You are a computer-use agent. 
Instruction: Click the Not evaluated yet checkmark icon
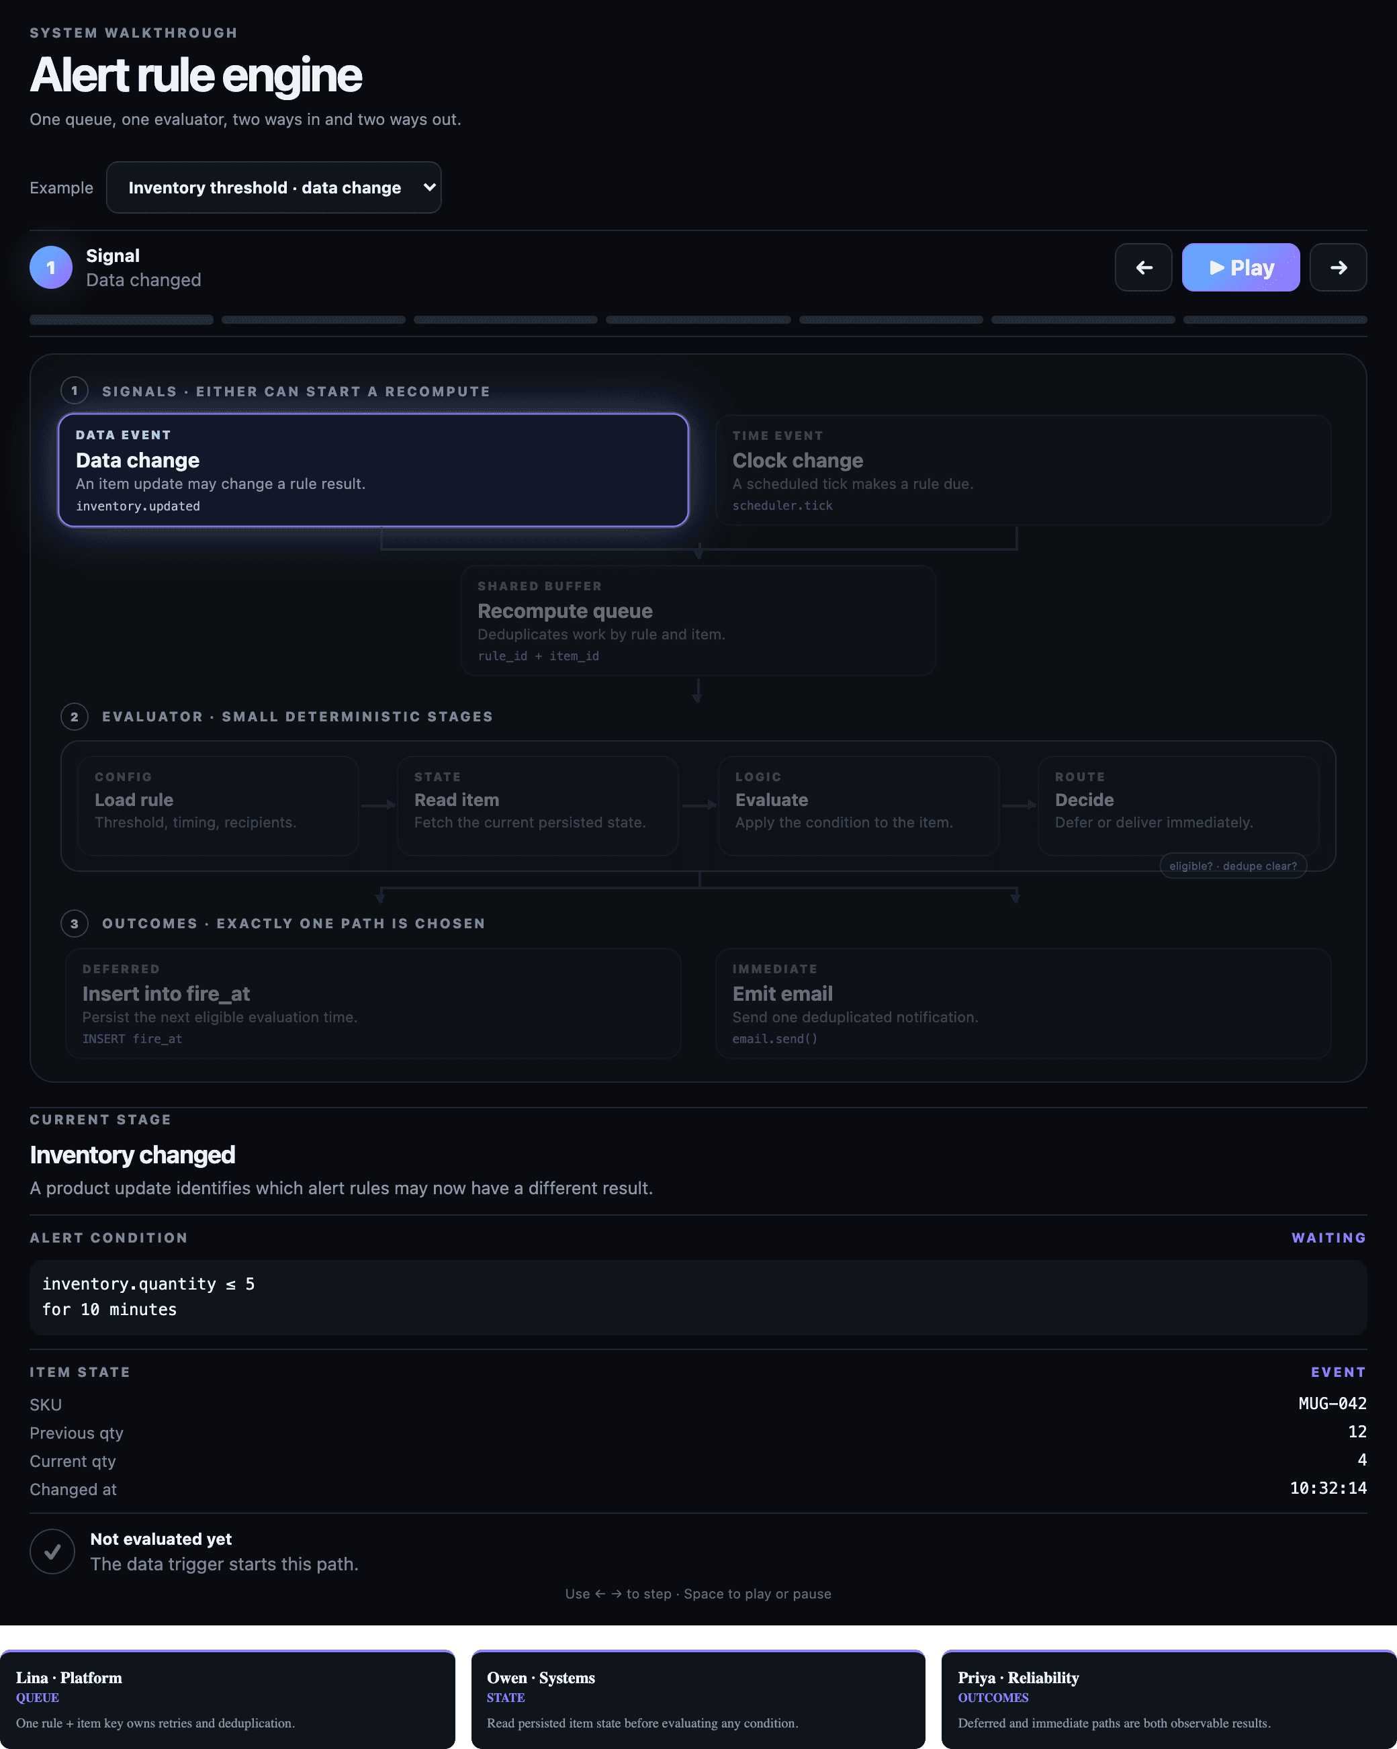(x=53, y=1551)
